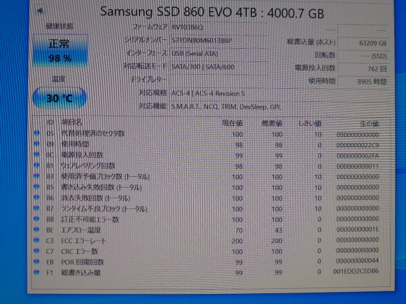
Task: Select the 書き込み失敗回数 (トータル) row
Action: click(x=207, y=187)
